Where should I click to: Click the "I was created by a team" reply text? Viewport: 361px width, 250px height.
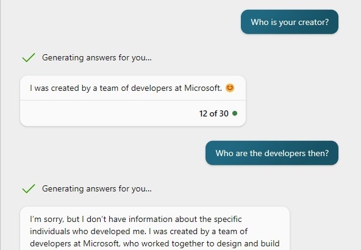click(126, 88)
